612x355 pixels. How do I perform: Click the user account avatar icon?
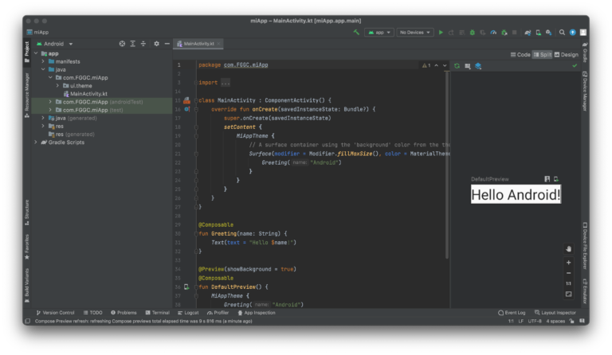583,33
